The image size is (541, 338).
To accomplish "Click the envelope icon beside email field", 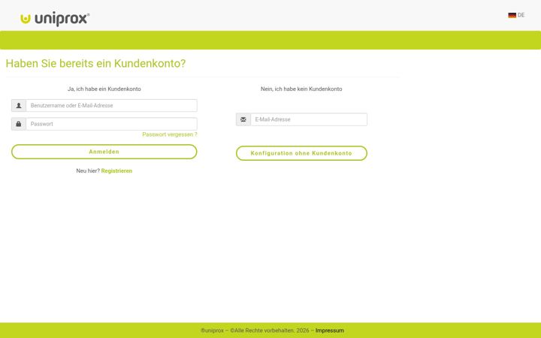I will click(243, 119).
